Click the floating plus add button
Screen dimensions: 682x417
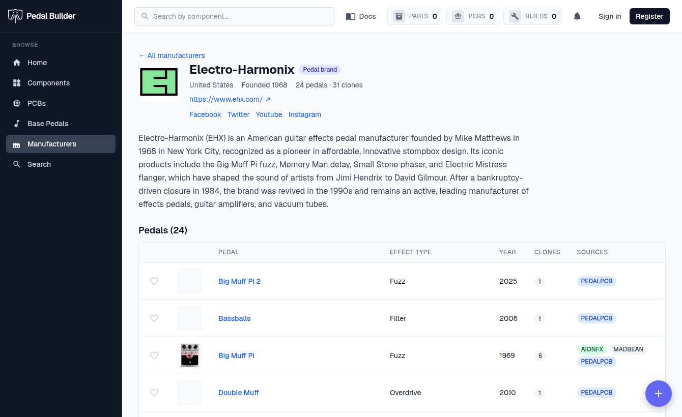659,394
